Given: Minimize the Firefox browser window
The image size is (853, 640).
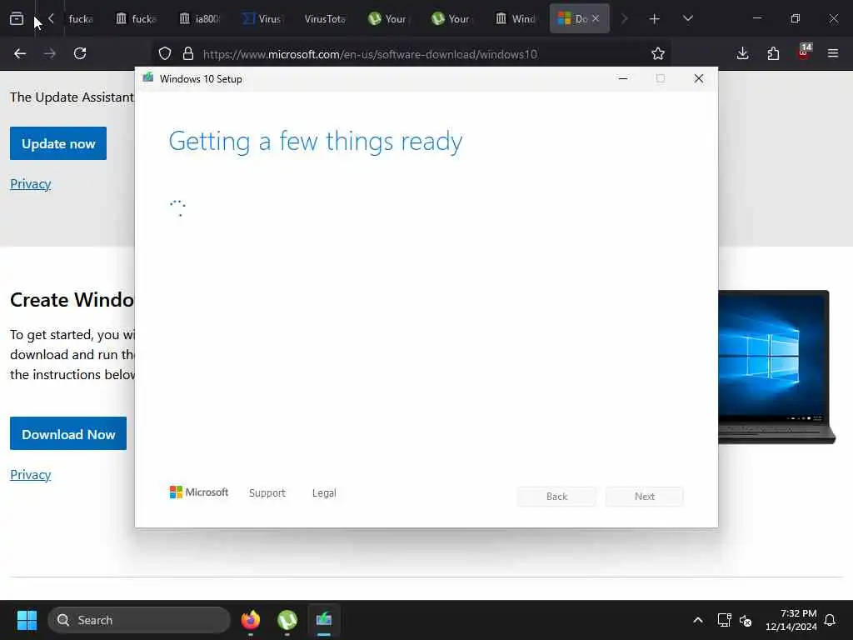Looking at the screenshot, I should [756, 18].
